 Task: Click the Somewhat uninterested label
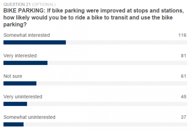(30, 117)
